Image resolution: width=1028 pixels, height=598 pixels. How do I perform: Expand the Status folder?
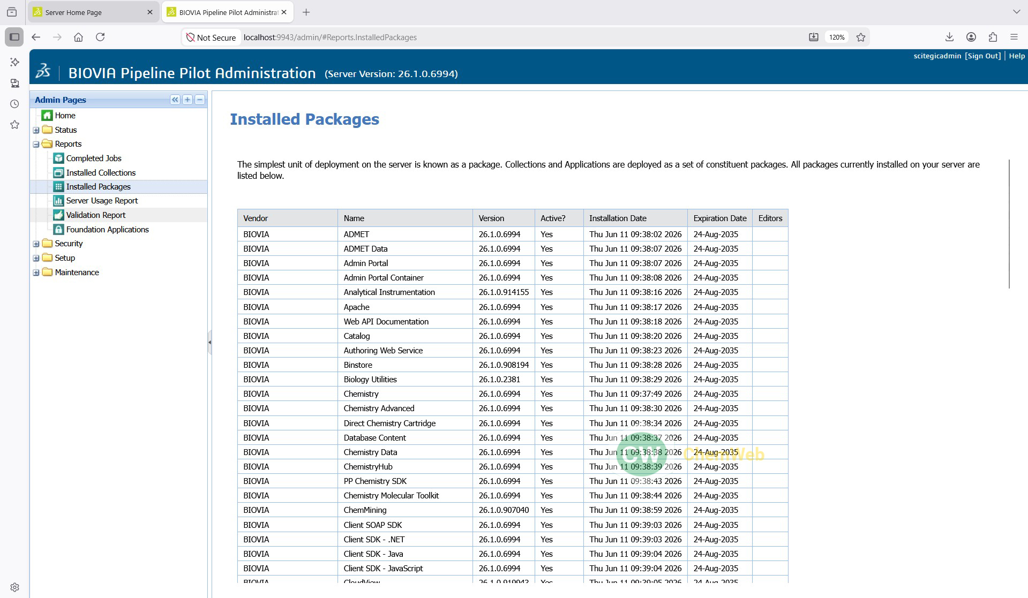(36, 130)
